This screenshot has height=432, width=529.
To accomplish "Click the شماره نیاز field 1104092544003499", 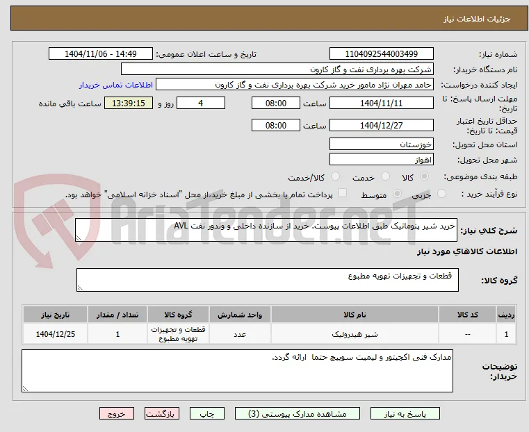I will point(382,54).
